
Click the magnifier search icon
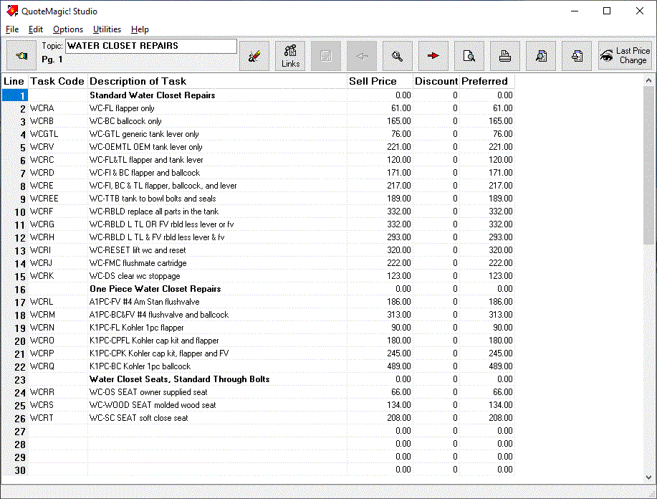tap(397, 55)
